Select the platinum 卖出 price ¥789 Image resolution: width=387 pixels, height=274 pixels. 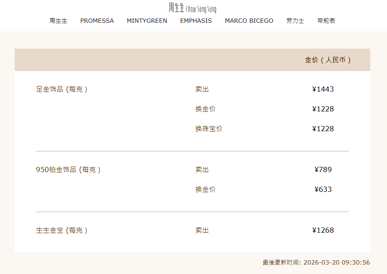coord(323,169)
